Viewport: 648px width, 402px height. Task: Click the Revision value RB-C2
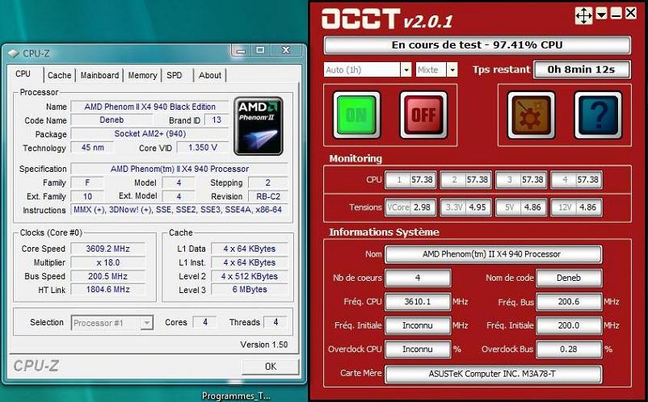(267, 196)
